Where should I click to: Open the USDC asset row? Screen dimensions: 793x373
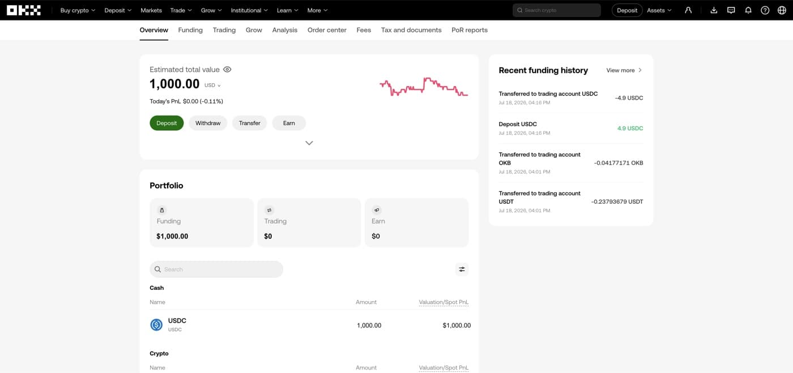(310, 325)
